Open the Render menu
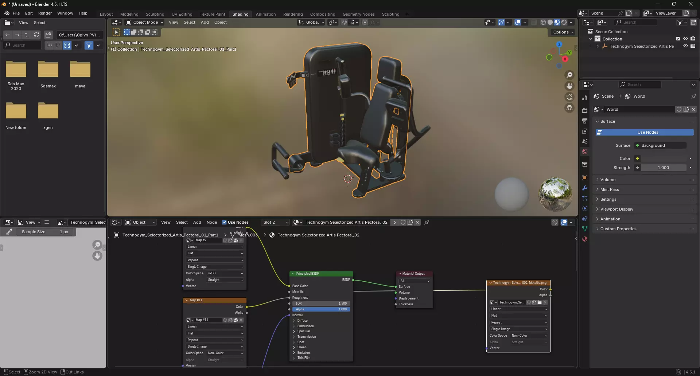 point(45,13)
